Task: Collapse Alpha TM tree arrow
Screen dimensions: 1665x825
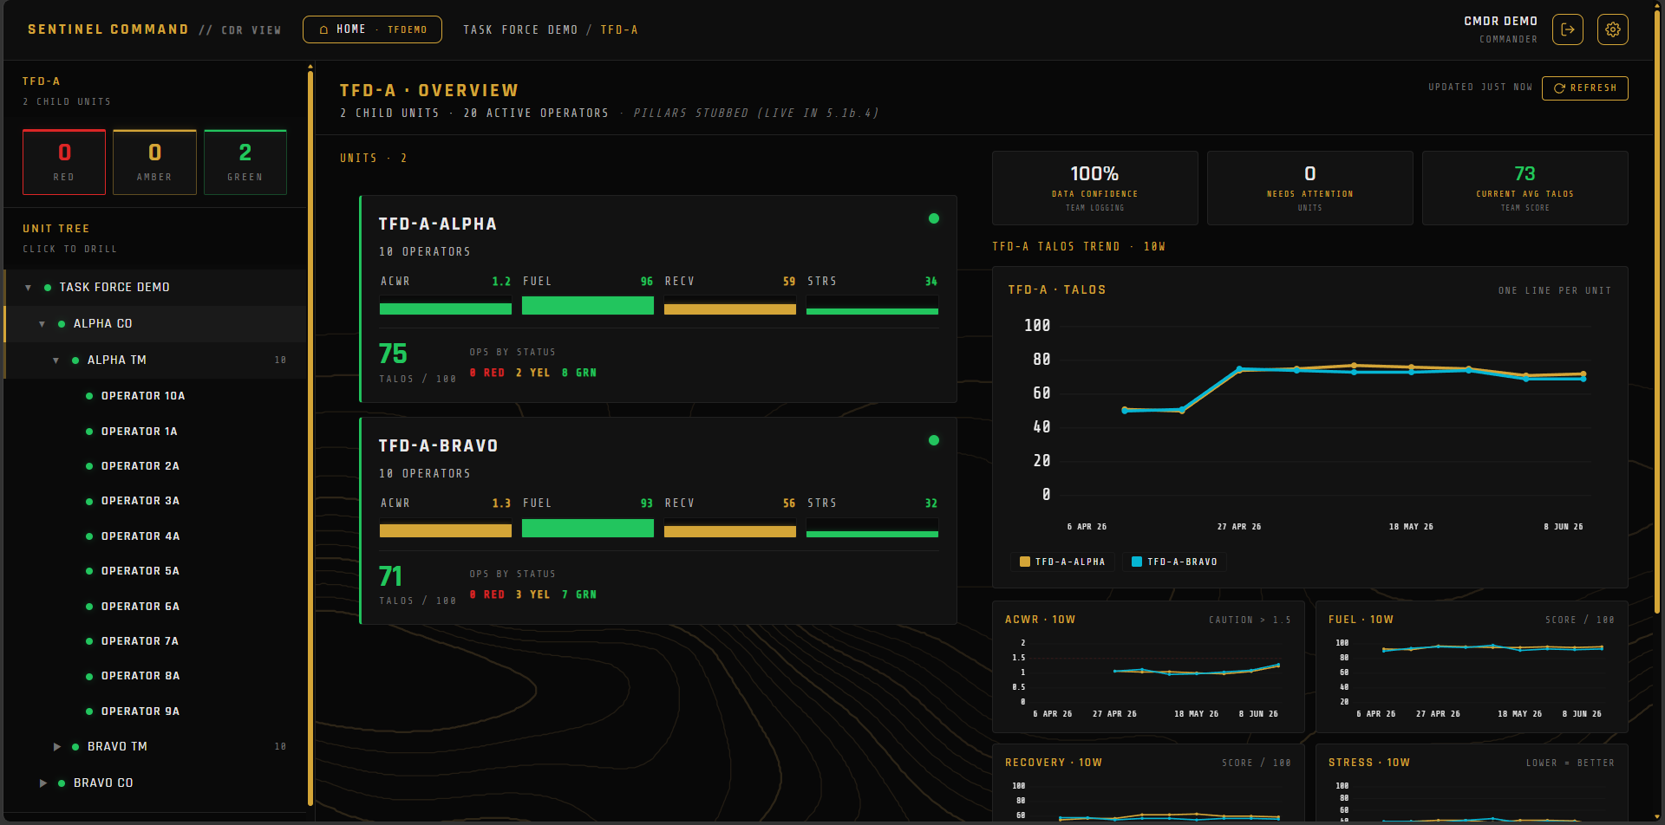Action: pos(55,361)
